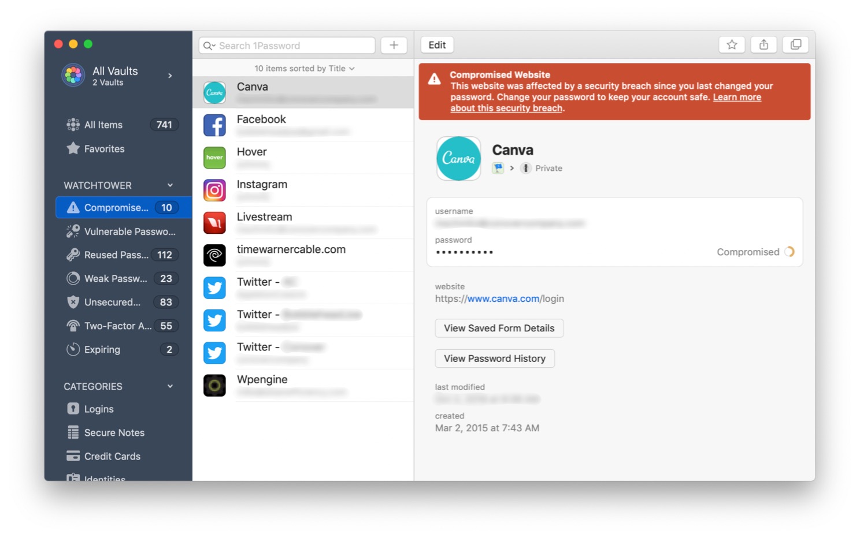The image size is (860, 538).
Task: Click the All Vaults colorful icon
Action: (73, 75)
